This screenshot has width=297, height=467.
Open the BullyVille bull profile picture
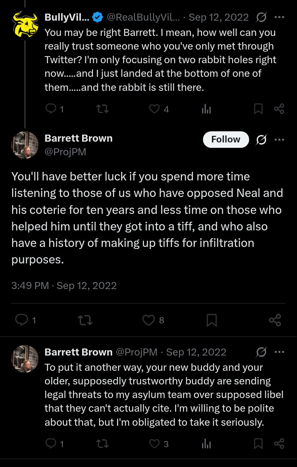click(x=25, y=24)
